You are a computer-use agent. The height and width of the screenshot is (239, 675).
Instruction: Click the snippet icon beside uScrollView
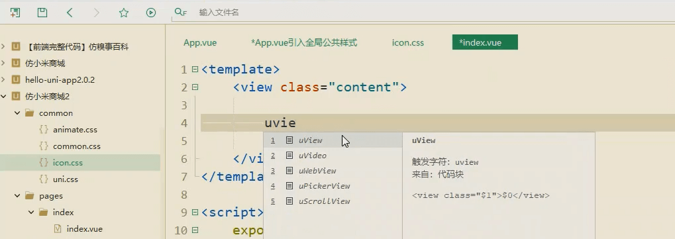[x=289, y=201]
